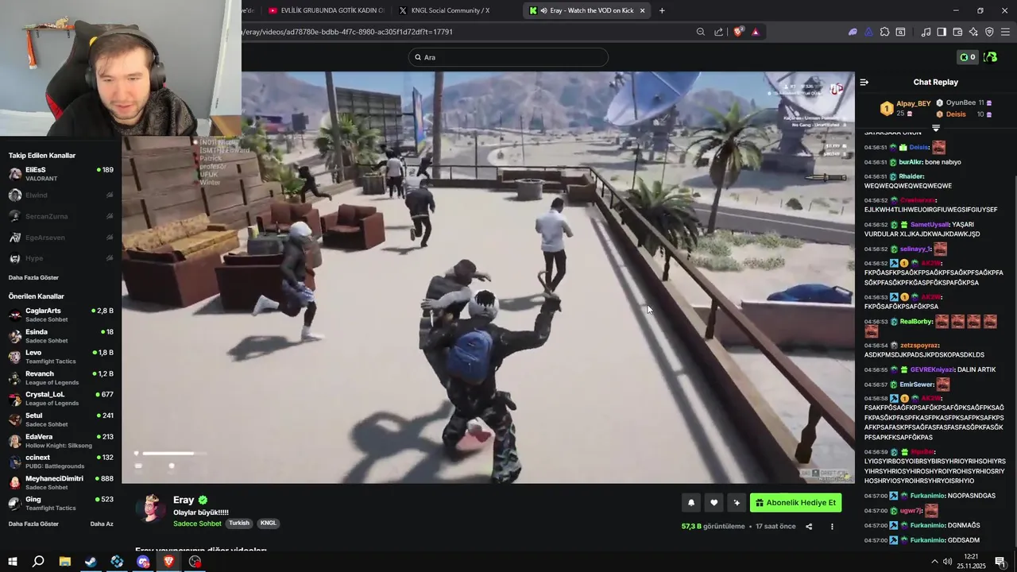The height and width of the screenshot is (572, 1017).
Task: Open ElIEsS channel in sidebar
Action: [x=61, y=173]
